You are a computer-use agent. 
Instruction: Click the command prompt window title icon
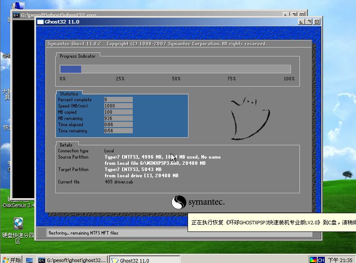tap(16, 15)
